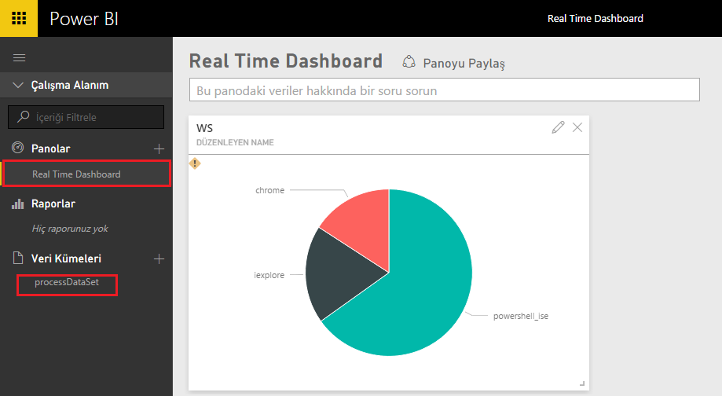
Task: Click the iexplore label in the pie chart
Action: [x=269, y=275]
